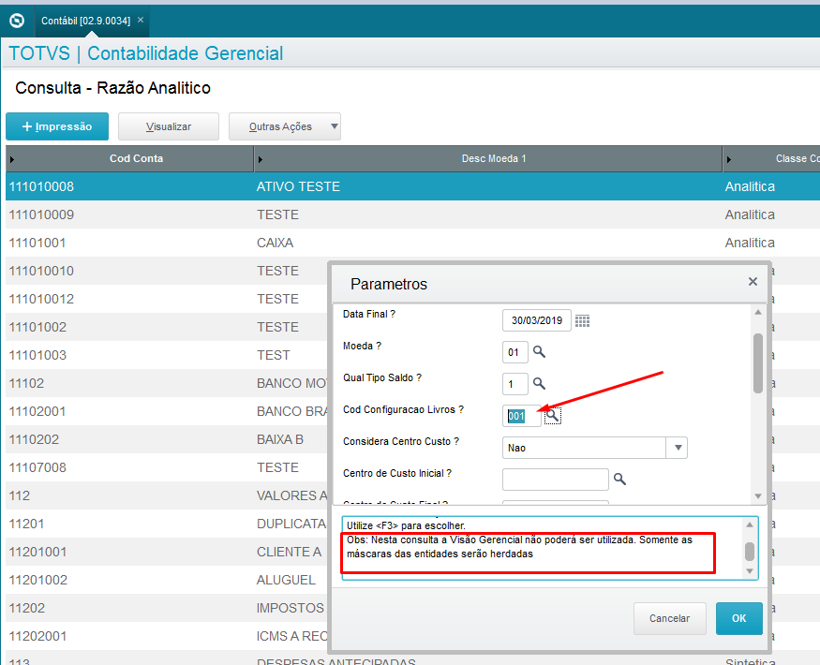Click the TOTVS logo icon

point(17,21)
